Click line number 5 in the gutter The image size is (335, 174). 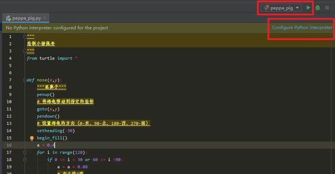(x=10, y=65)
